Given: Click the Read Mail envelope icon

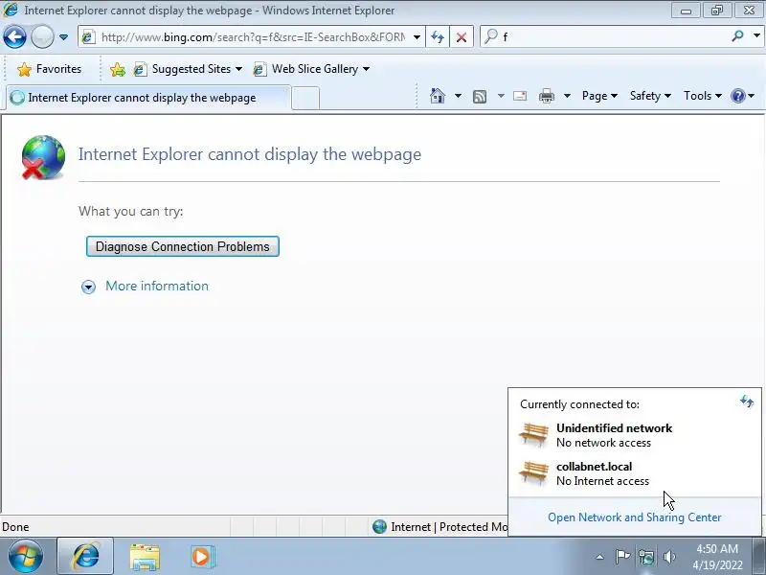Looking at the screenshot, I should (x=520, y=96).
